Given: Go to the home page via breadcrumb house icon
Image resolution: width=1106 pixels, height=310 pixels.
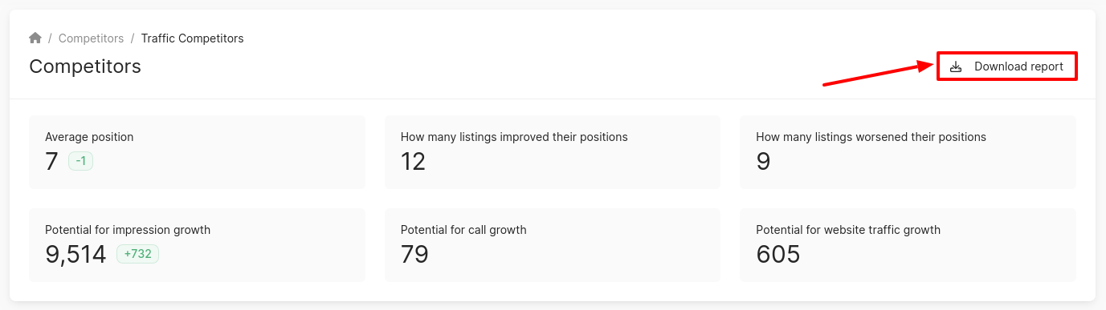Looking at the screenshot, I should pos(35,38).
